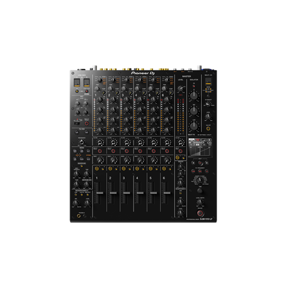The image size is (288, 288).
Task: Click Beat FX Level/Depth knob
Action: click(199, 202)
